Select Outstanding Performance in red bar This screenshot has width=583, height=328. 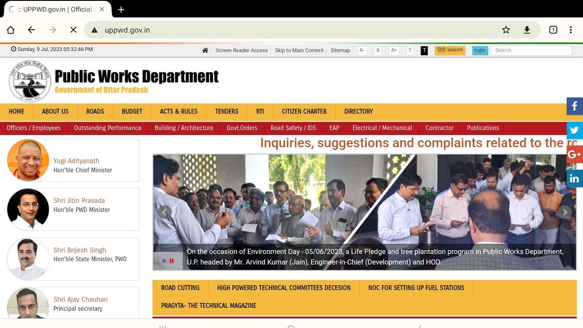pos(107,128)
